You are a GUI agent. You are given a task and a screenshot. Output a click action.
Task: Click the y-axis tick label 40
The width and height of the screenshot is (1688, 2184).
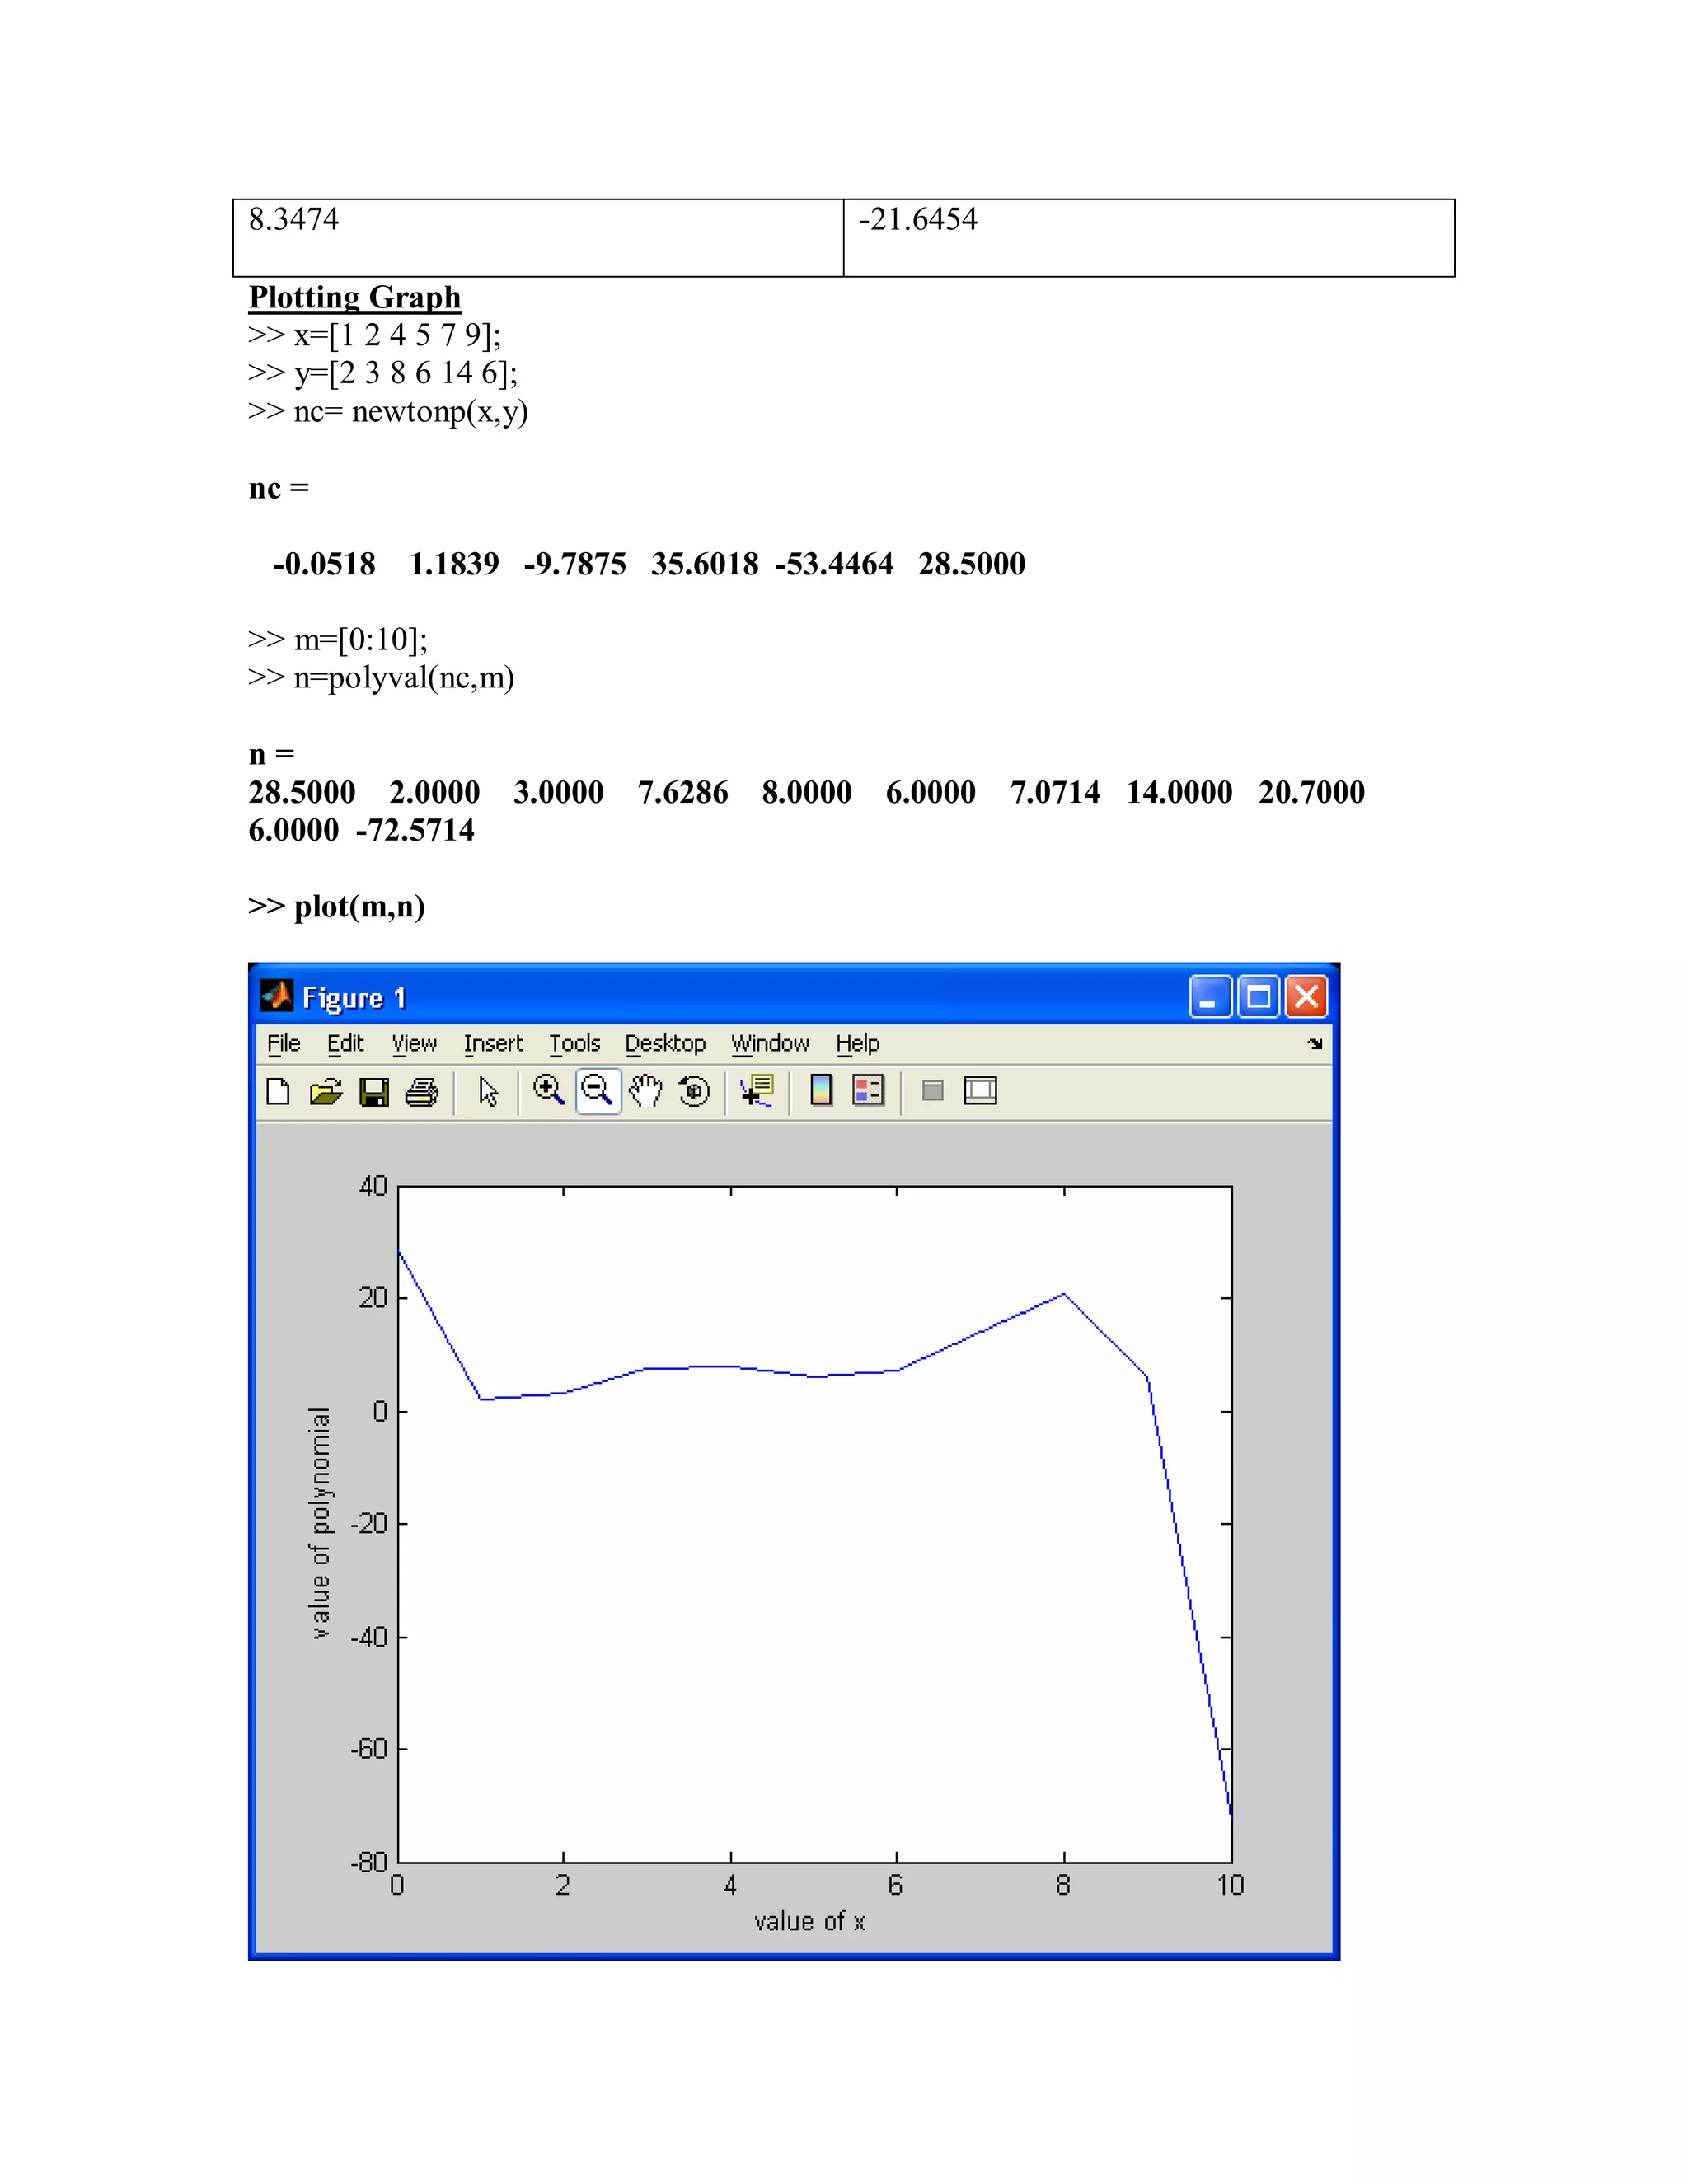pos(373,1186)
